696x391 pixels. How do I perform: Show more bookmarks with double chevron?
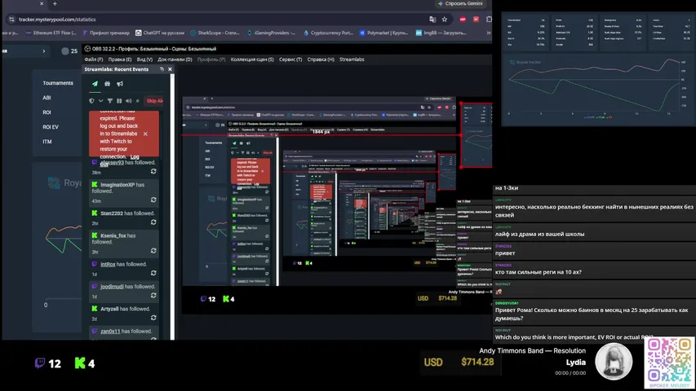pyautogui.click(x=488, y=33)
